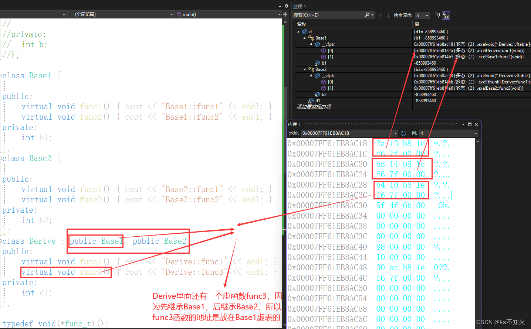Click cube icon of Base2 [0] entry
The height and width of the screenshot is (329, 531).
click(x=324, y=82)
